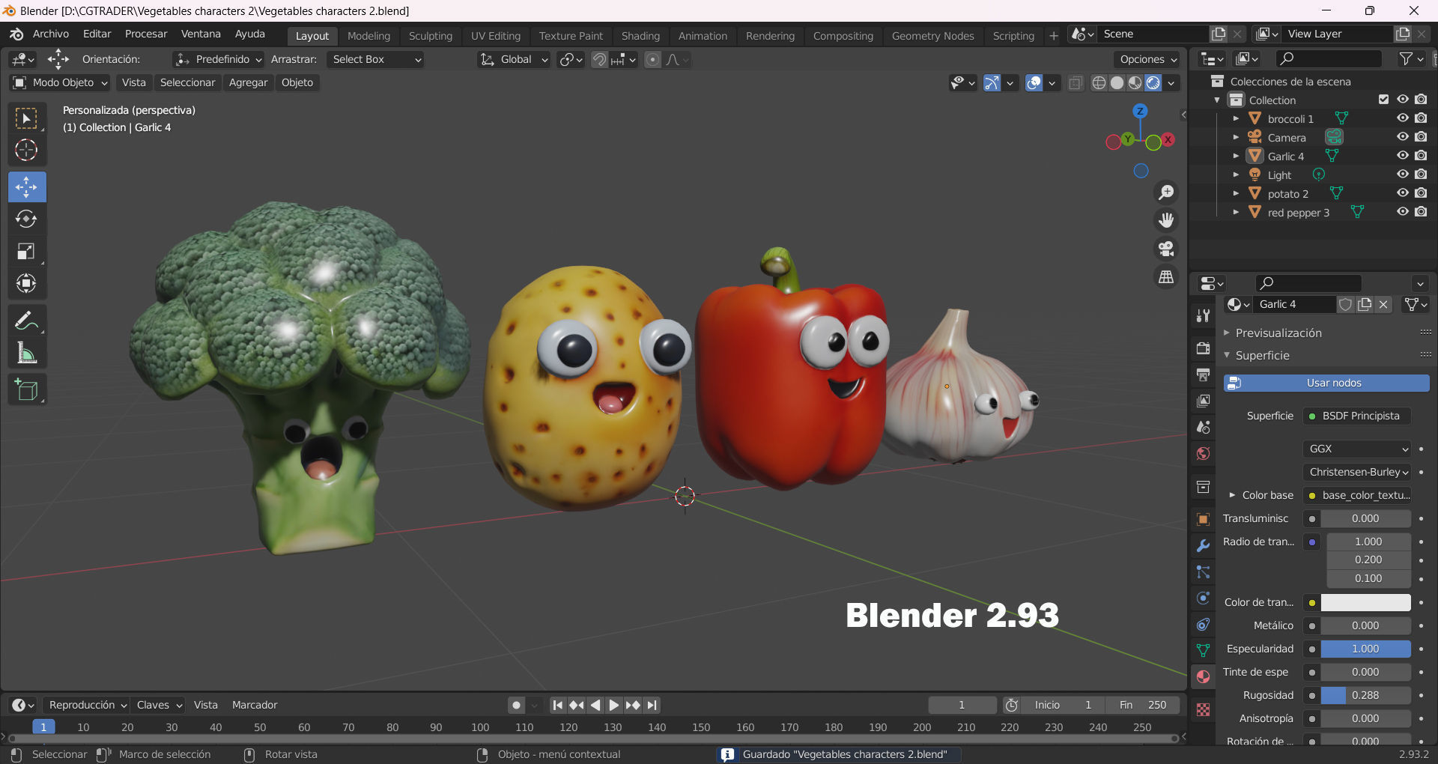Expand the broccoli 1 tree item
The image size is (1438, 764).
[1236, 118]
